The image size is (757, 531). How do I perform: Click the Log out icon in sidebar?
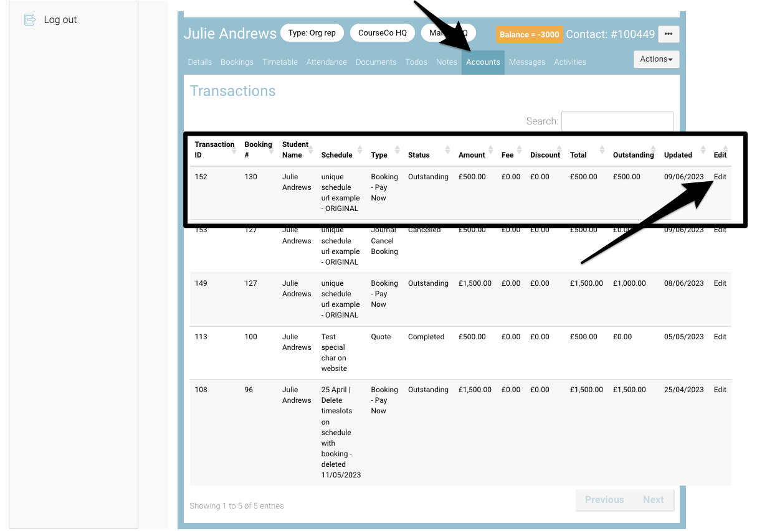[x=30, y=20]
